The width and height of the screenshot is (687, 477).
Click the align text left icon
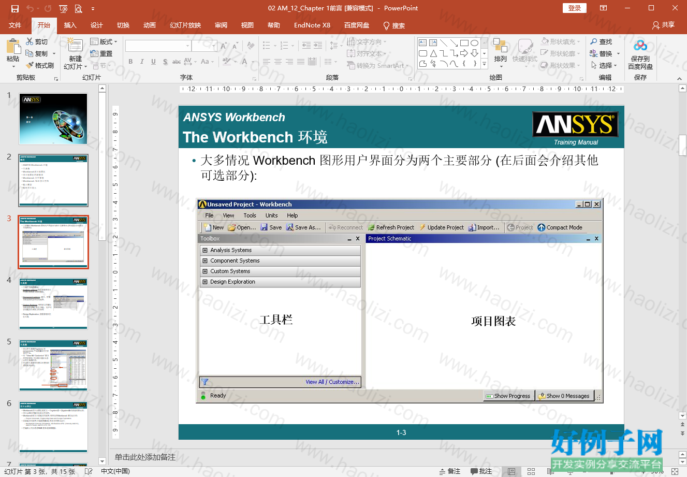pos(267,62)
